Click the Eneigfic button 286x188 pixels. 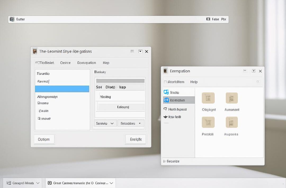(x=136, y=139)
